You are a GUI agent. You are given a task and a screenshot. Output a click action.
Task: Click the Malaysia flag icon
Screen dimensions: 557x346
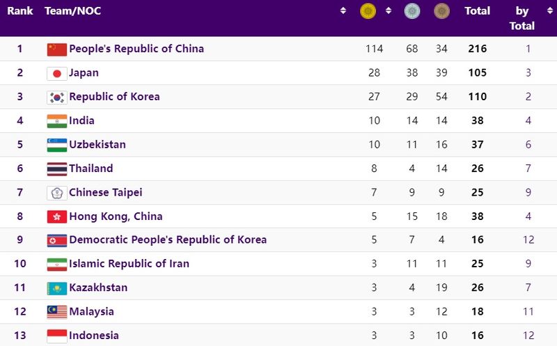click(x=56, y=312)
